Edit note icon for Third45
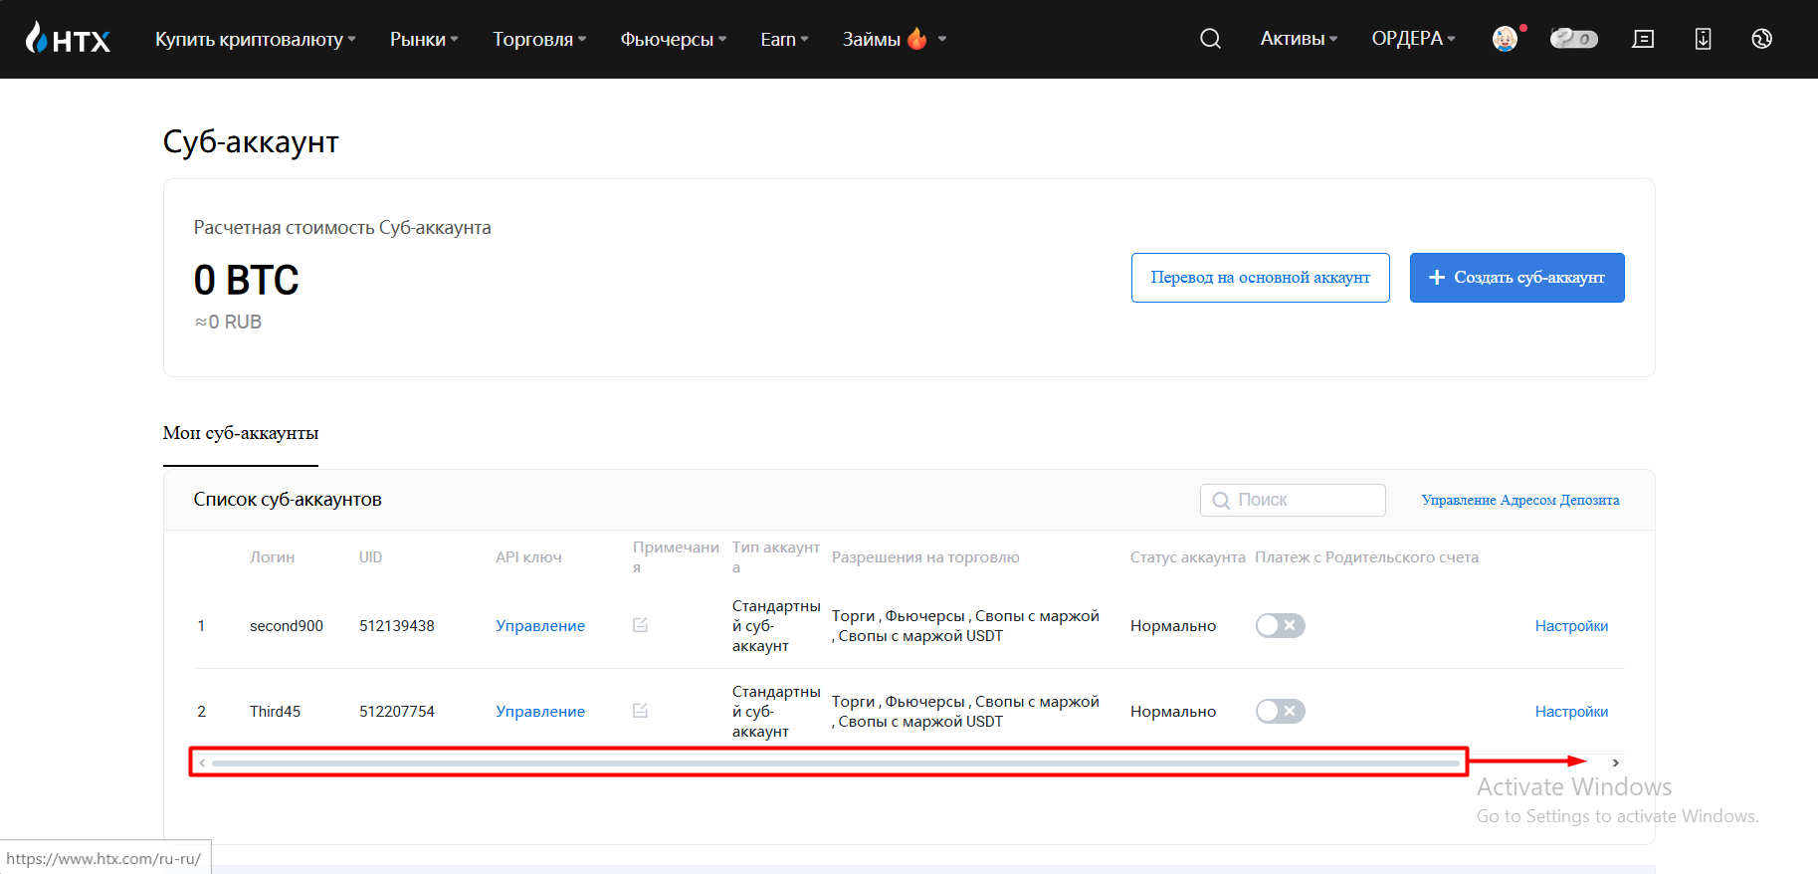This screenshot has width=1818, height=874. (640, 711)
